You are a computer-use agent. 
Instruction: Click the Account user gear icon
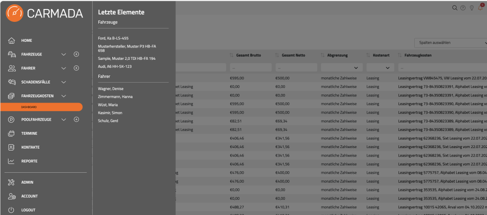[x=11, y=196]
